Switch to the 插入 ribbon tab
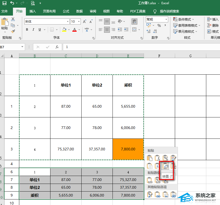This screenshot has width=220, height=205. pyautogui.click(x=33, y=11)
